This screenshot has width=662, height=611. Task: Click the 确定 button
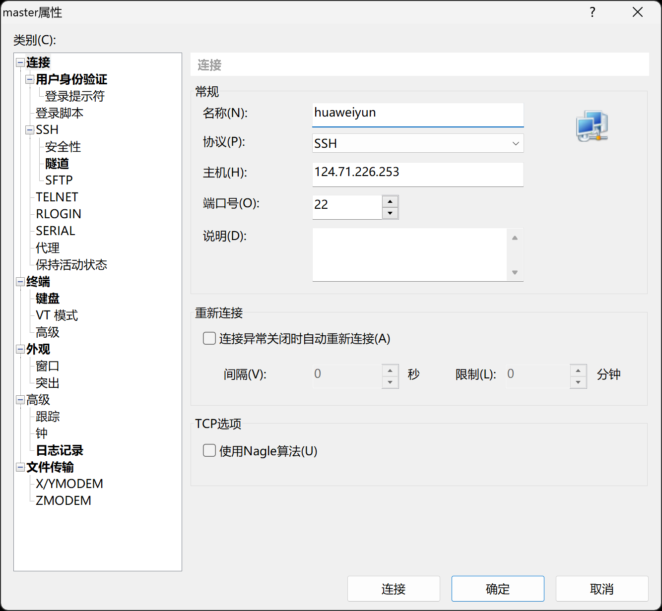pos(498,589)
